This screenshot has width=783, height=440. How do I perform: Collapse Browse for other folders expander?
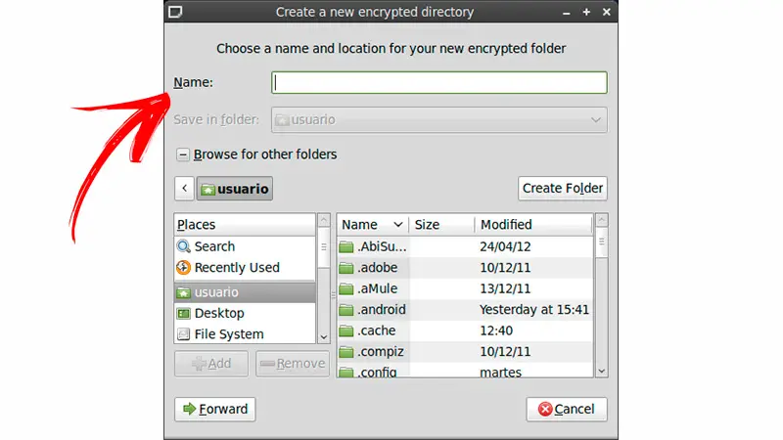183,154
